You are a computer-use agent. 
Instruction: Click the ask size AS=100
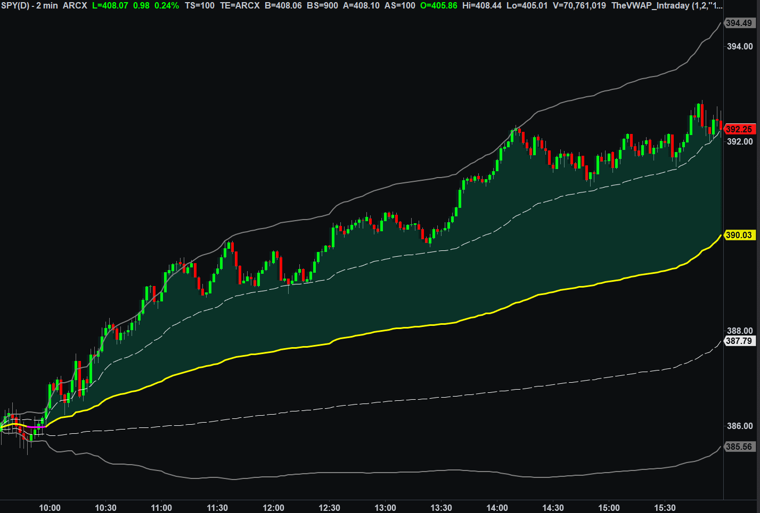[400, 6]
